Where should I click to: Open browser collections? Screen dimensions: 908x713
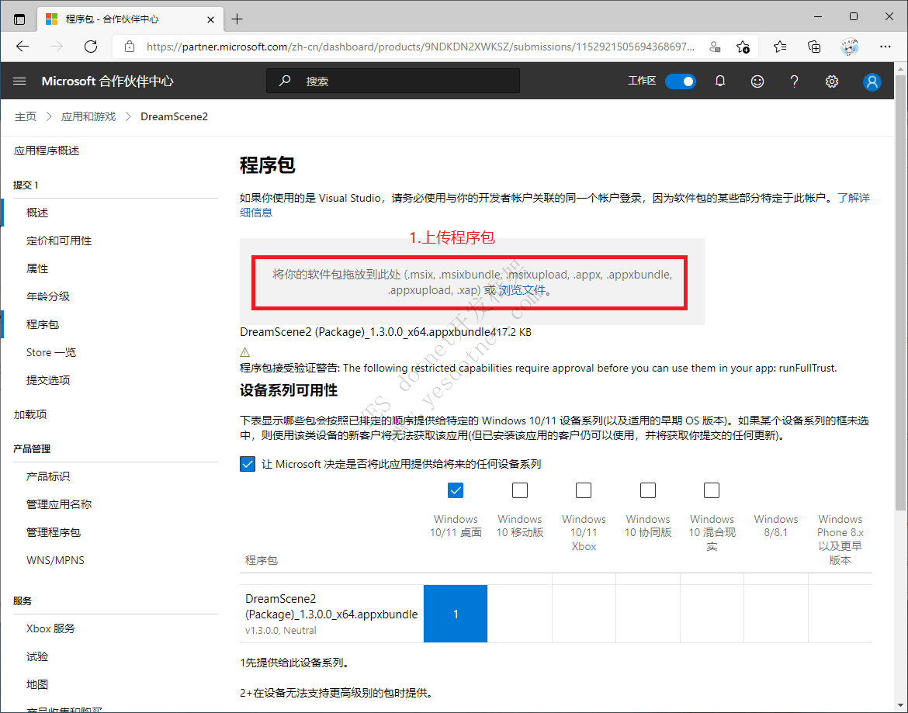point(814,47)
